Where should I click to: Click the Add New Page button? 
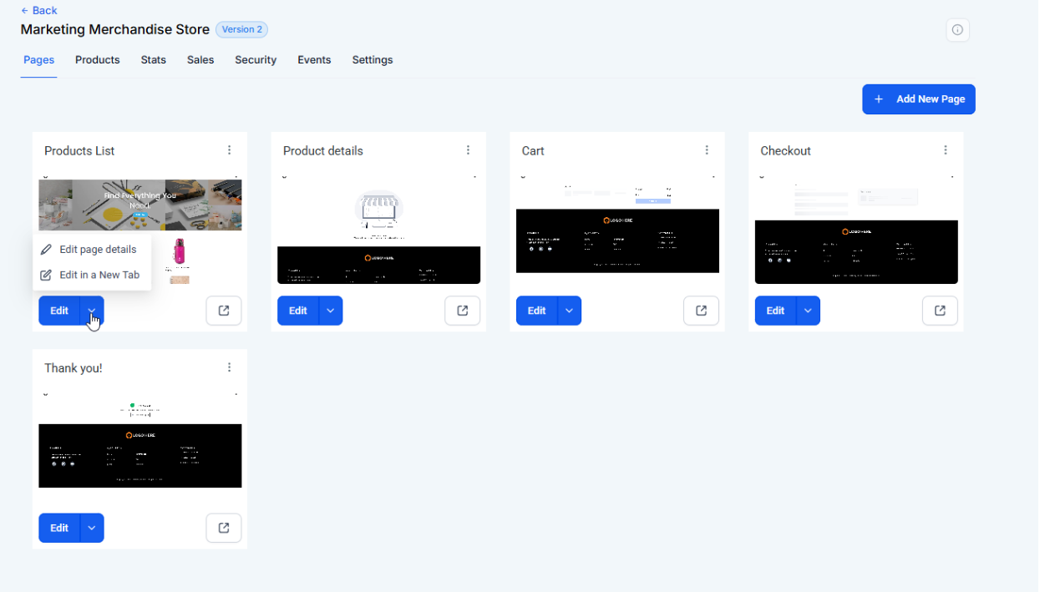[918, 99]
